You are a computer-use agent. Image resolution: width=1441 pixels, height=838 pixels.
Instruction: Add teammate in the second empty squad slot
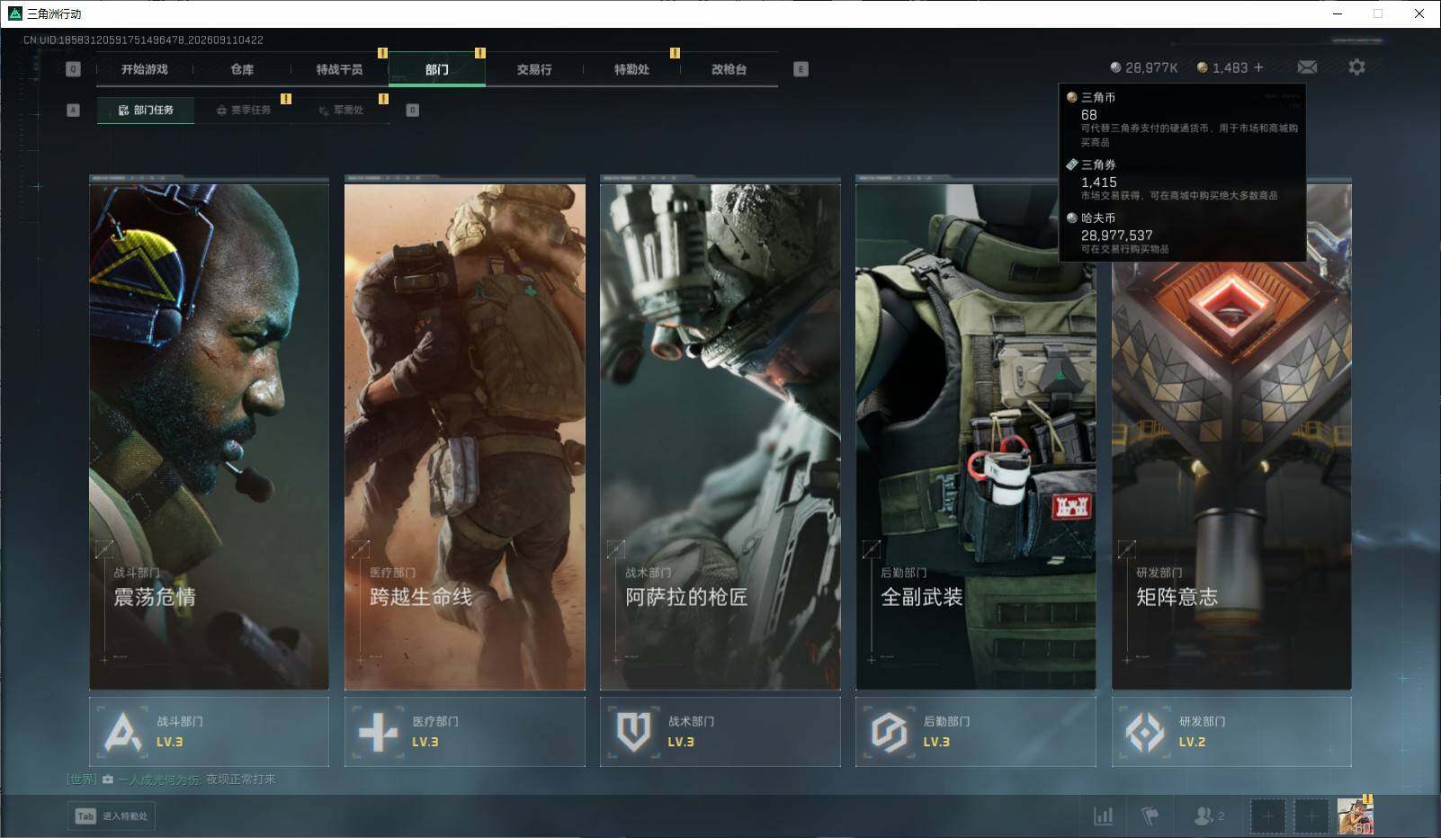(1311, 816)
